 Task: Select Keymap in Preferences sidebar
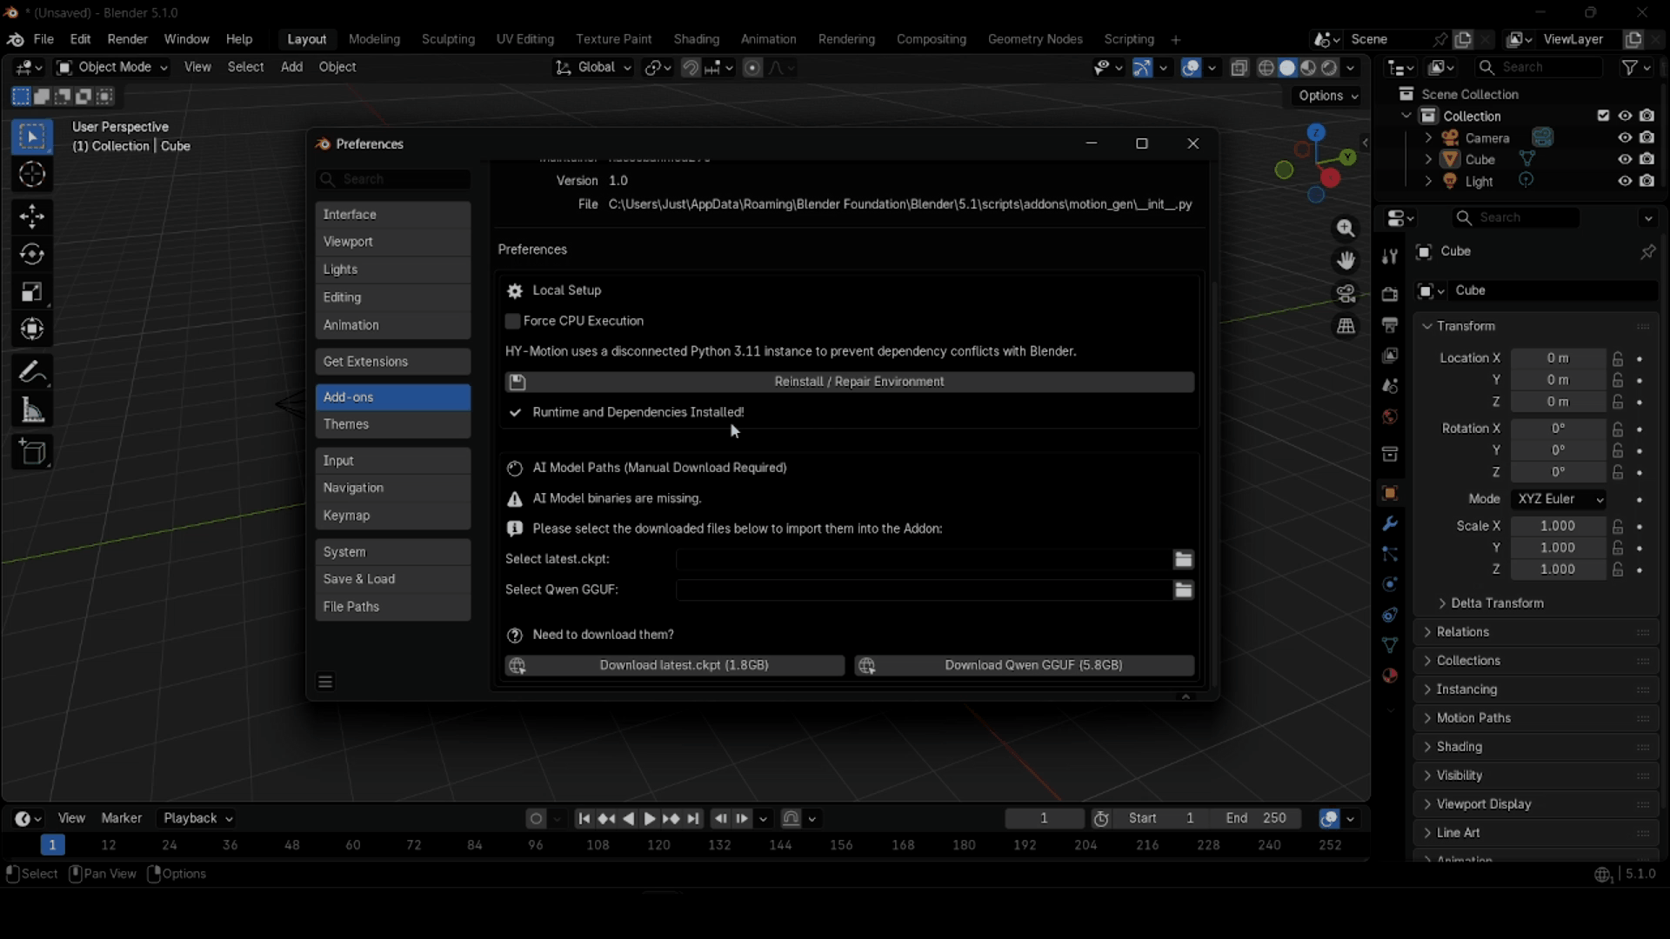[x=392, y=516]
